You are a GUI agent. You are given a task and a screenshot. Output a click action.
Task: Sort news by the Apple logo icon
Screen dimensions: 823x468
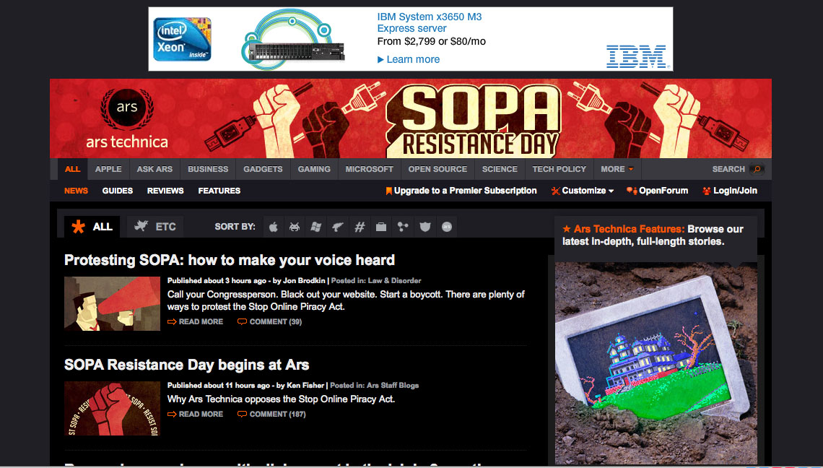click(x=274, y=227)
